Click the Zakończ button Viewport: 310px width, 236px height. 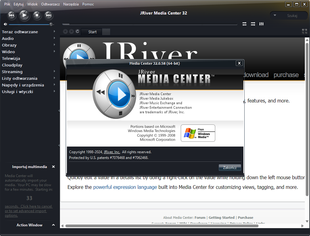[230, 167]
